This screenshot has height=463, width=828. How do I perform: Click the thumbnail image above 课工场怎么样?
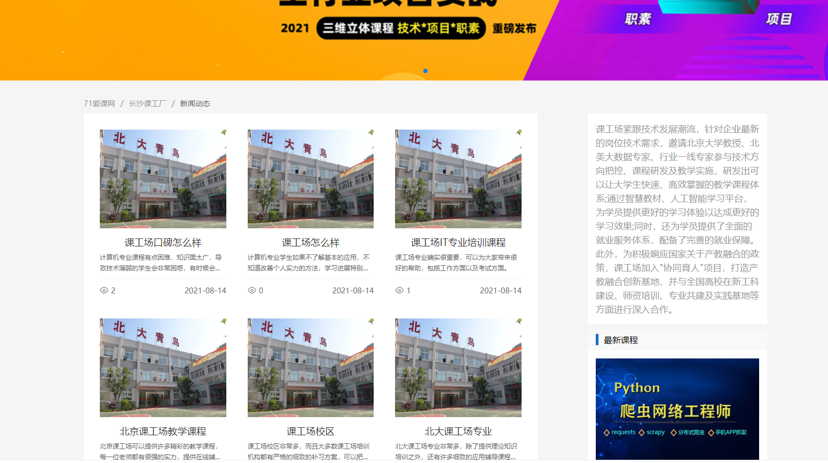(x=311, y=179)
